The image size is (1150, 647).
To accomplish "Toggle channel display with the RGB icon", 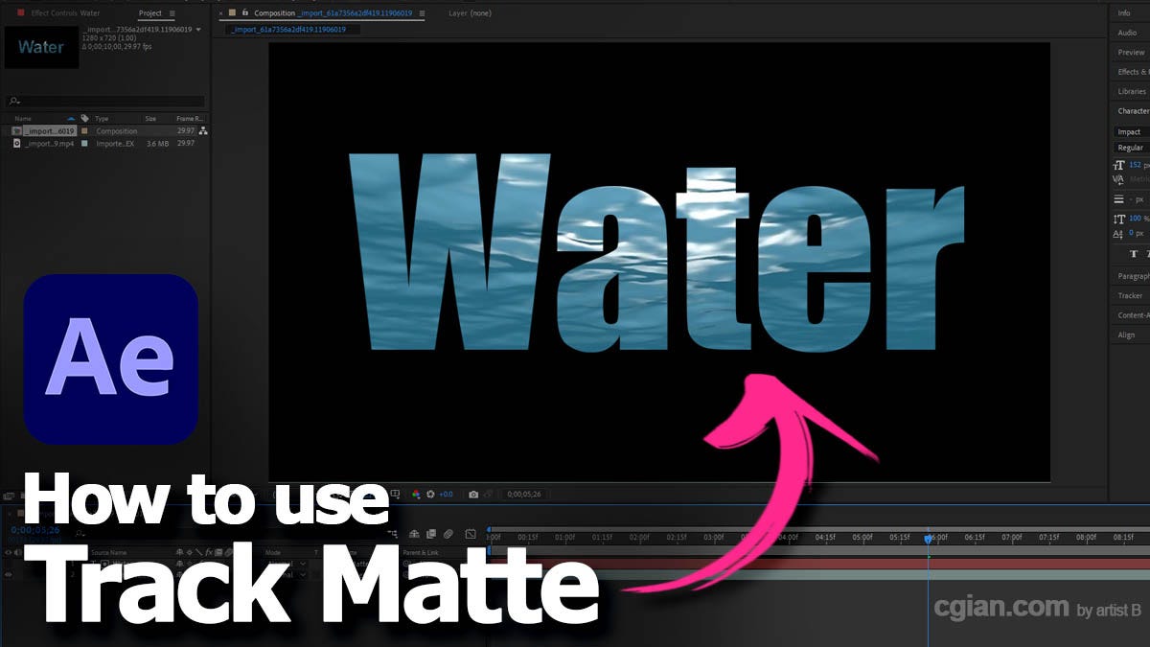I will pos(416,495).
